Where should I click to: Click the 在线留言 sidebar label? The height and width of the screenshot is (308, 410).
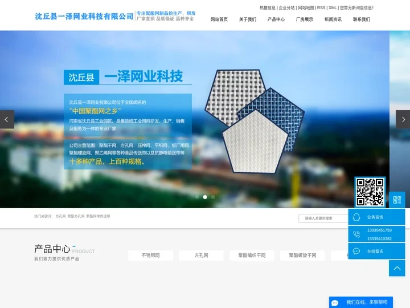point(375,251)
